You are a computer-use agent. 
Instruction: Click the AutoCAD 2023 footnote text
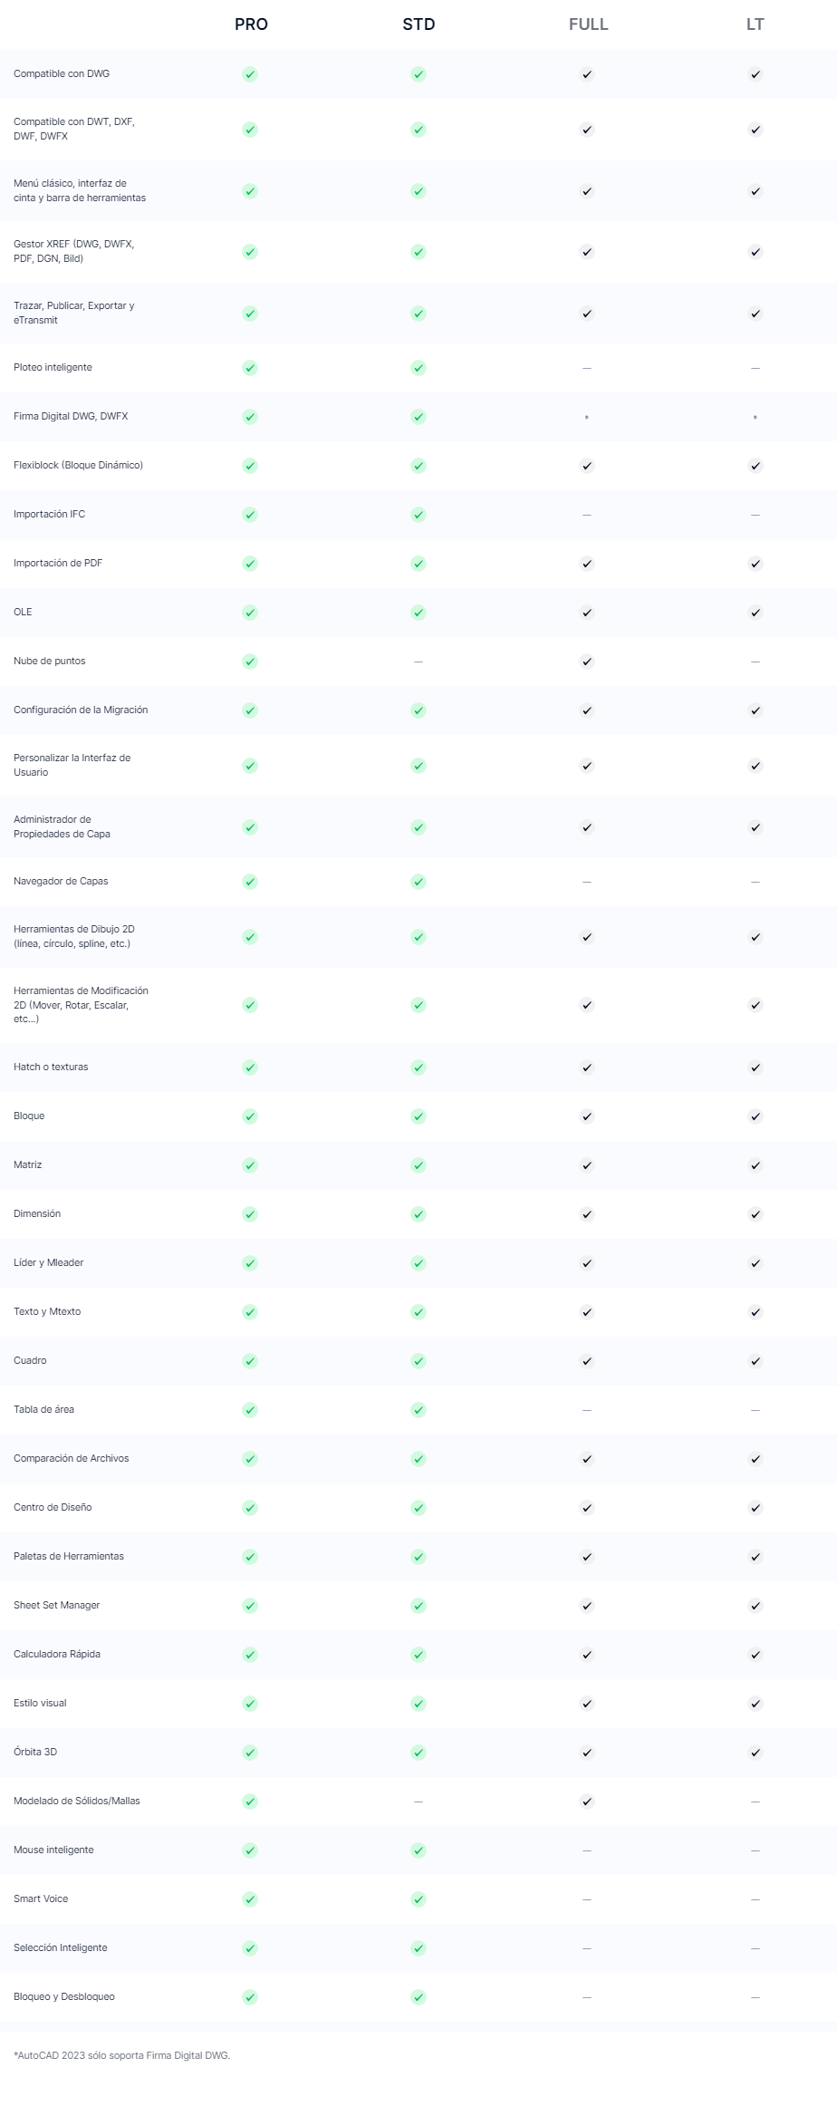122,2055
